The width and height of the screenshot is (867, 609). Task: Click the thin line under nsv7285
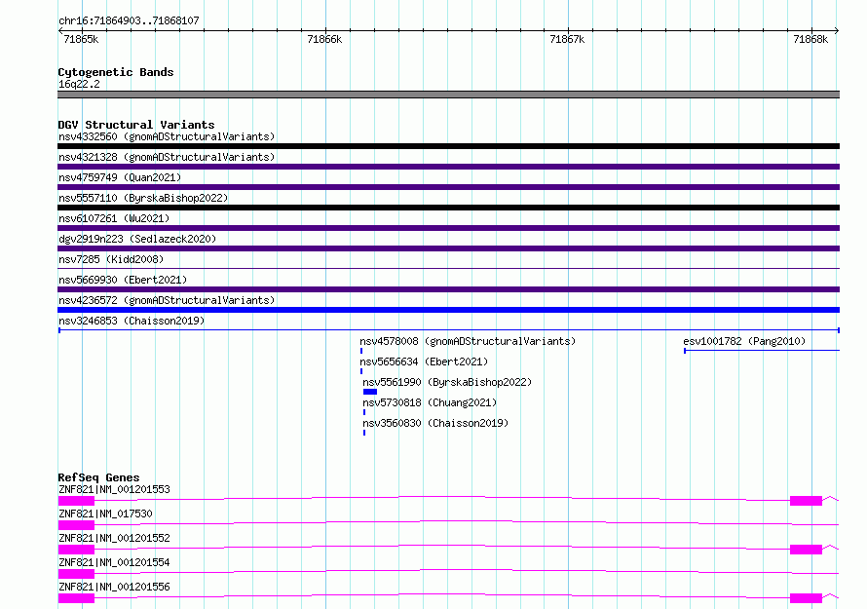(x=448, y=269)
